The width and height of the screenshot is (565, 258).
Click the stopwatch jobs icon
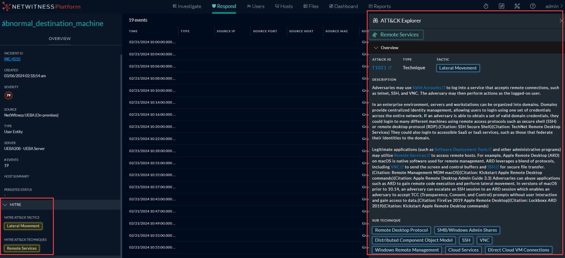tap(486, 6)
